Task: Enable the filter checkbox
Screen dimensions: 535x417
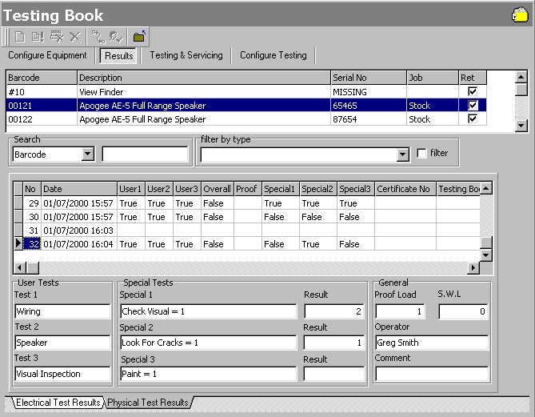Action: (421, 153)
